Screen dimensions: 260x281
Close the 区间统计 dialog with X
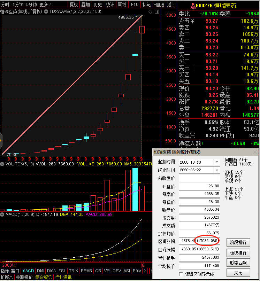[255, 152]
